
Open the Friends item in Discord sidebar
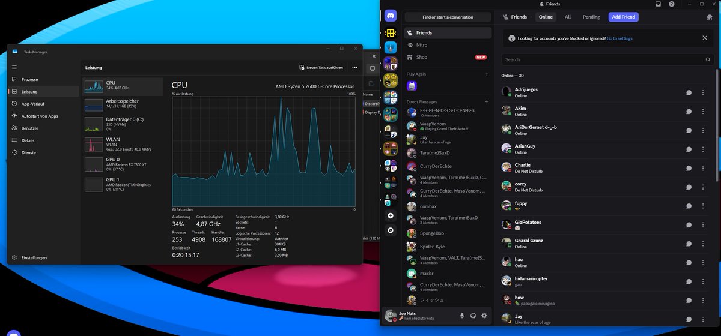click(448, 33)
